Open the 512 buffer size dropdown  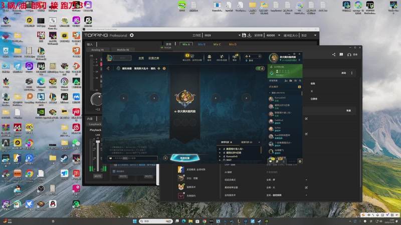tap(315, 35)
